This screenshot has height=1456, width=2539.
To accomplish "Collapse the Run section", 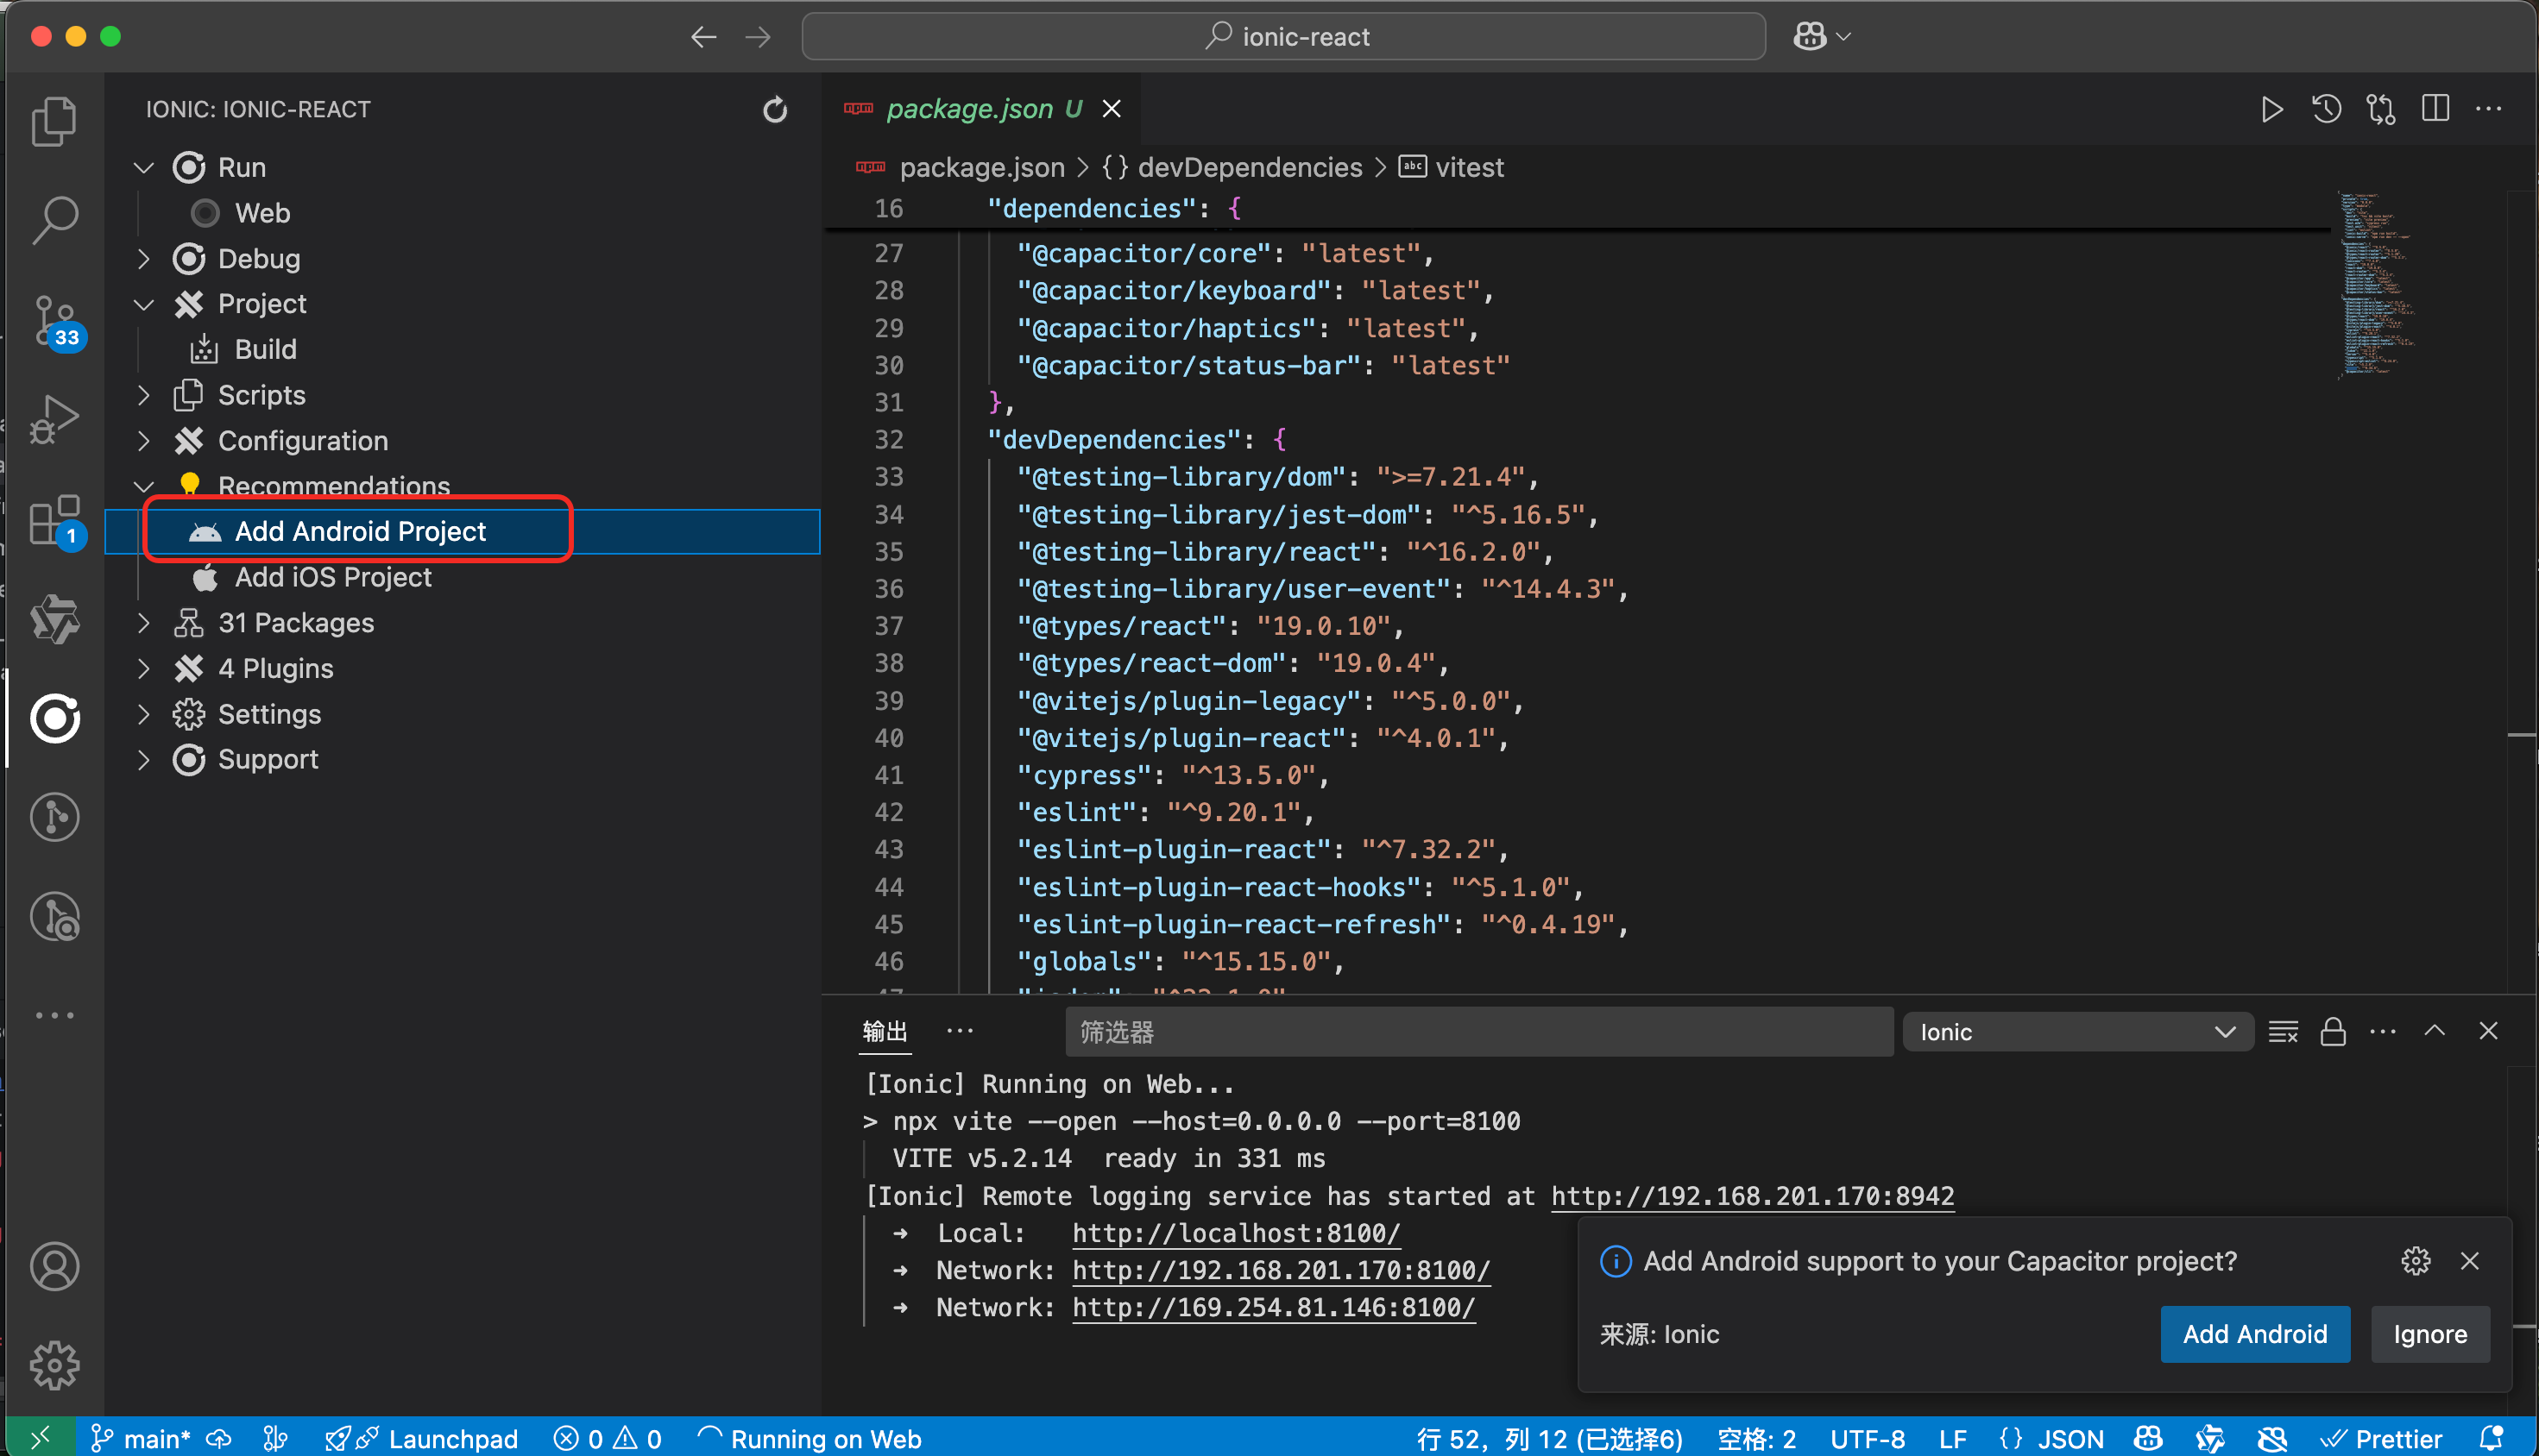I will tap(144, 167).
